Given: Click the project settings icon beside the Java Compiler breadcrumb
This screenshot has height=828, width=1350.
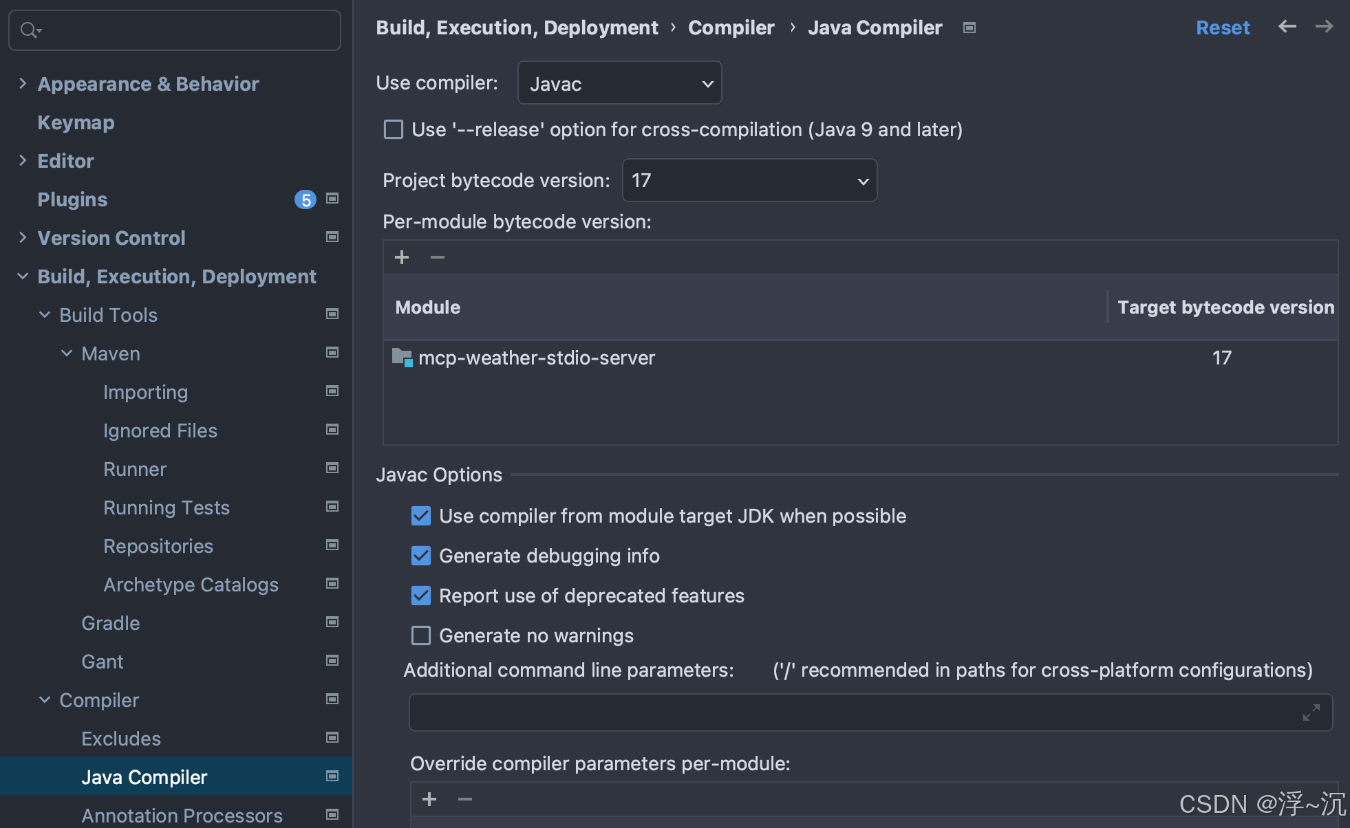Looking at the screenshot, I should 969,28.
